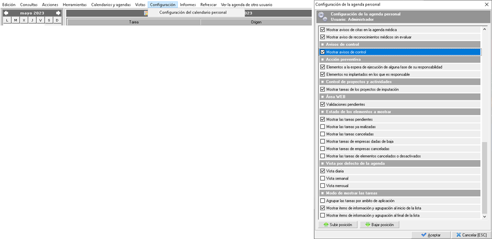
Task: Uncheck Mostrar tareas de los proyectos de imputación
Action: pyautogui.click(x=322, y=89)
